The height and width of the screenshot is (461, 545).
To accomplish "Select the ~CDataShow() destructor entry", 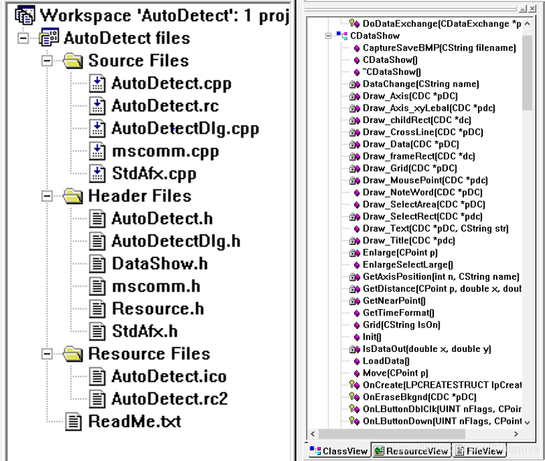I will point(392,72).
